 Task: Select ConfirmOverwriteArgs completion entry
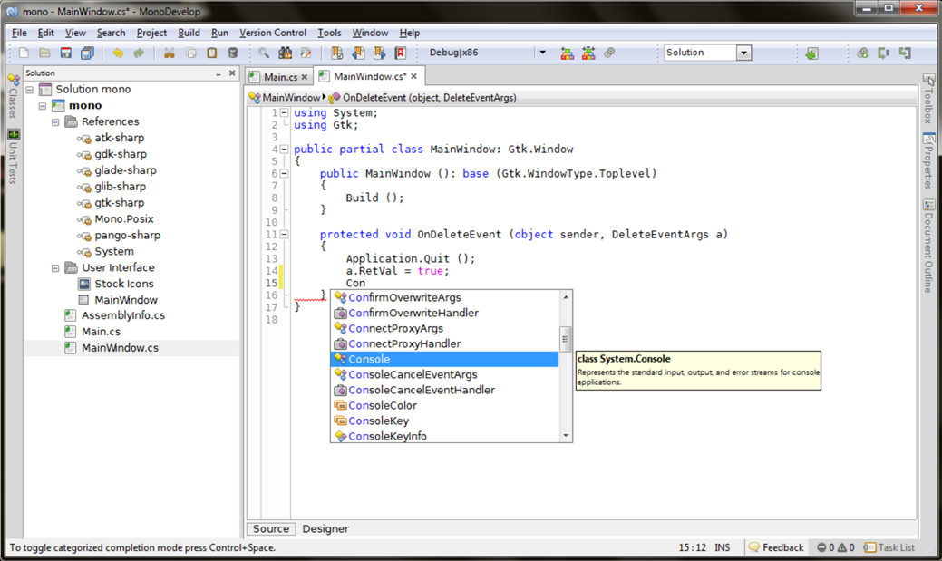[444, 297]
